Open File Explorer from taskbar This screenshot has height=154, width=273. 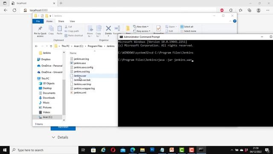(142, 150)
